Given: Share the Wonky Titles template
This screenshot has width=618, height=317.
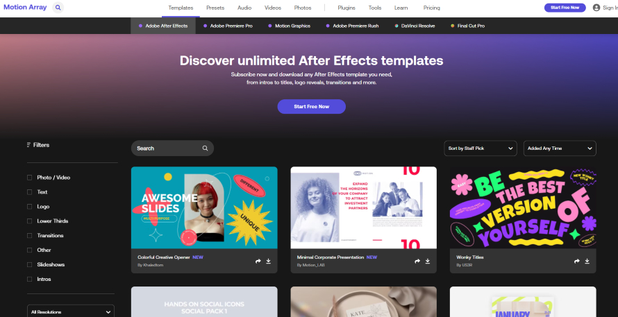Looking at the screenshot, I should click(576, 261).
